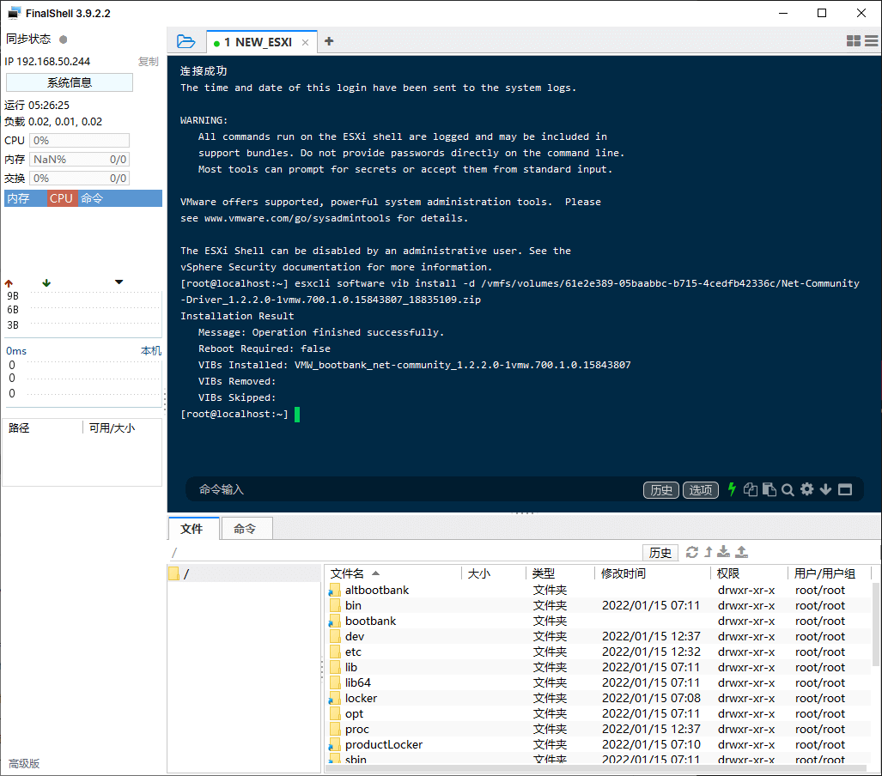Open terminal settings gear icon
The image size is (882, 776).
tap(806, 489)
